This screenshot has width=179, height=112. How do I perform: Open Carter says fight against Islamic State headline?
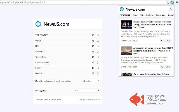151,74
